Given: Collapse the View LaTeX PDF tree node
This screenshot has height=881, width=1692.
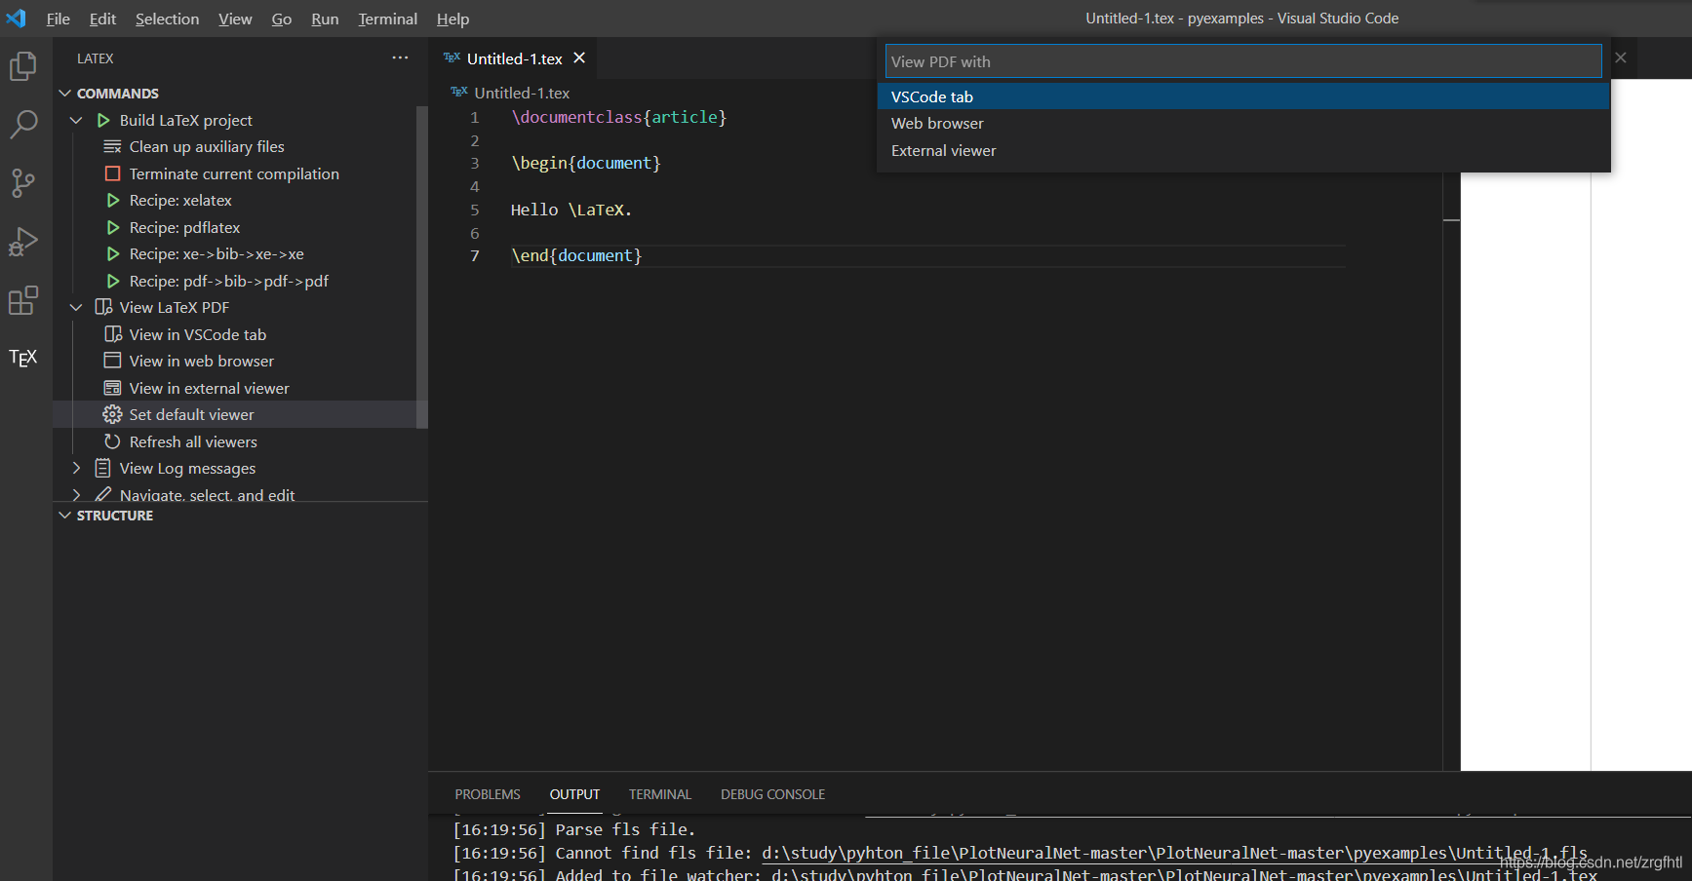Looking at the screenshot, I should pos(76,307).
